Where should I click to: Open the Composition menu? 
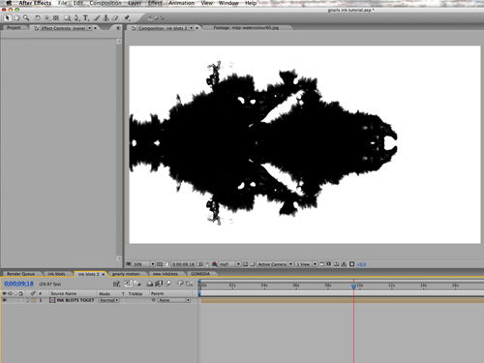coord(106,3)
